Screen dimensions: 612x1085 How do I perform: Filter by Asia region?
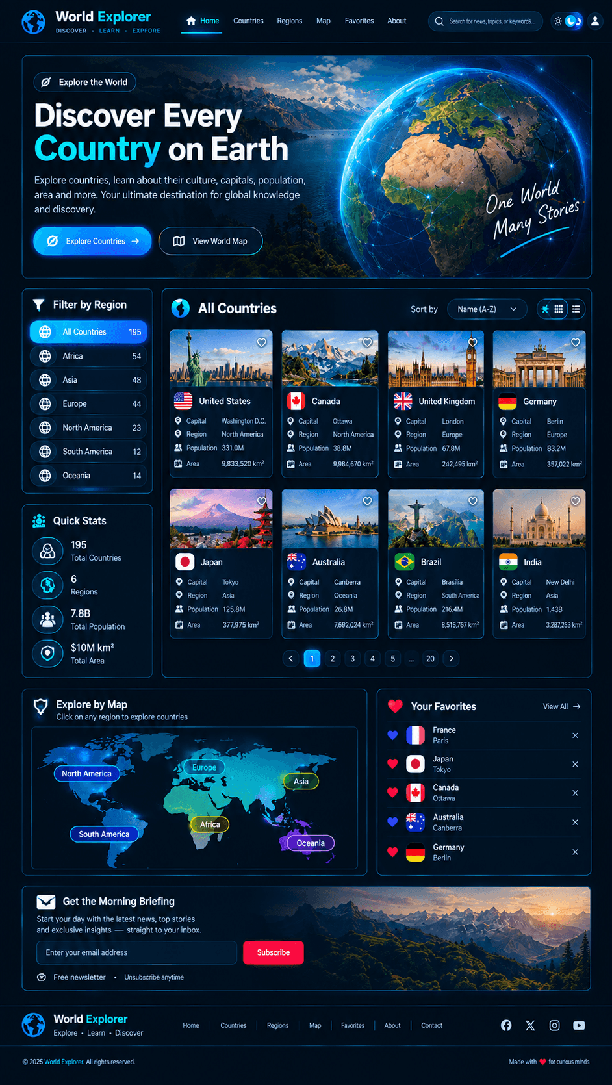tap(88, 380)
